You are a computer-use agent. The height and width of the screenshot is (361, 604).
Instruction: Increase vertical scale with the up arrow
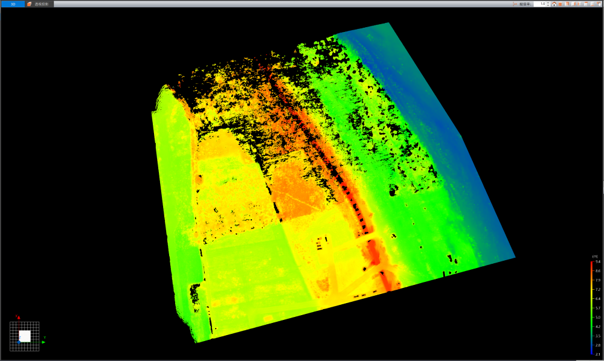coord(548,2)
